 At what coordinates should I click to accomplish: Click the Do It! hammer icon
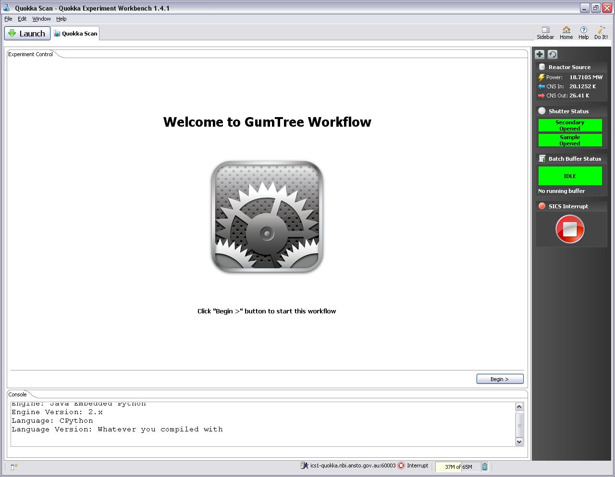pos(601,33)
